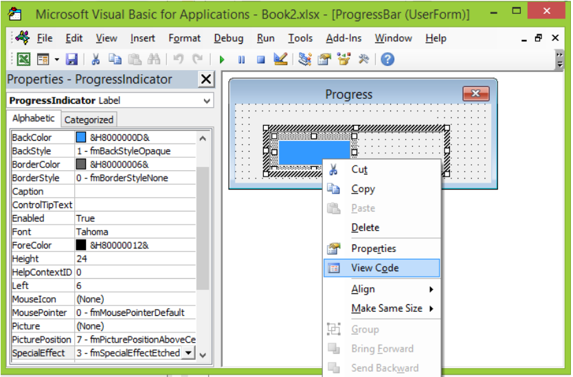Click the properties list scroll down arrow

[x=203, y=355]
